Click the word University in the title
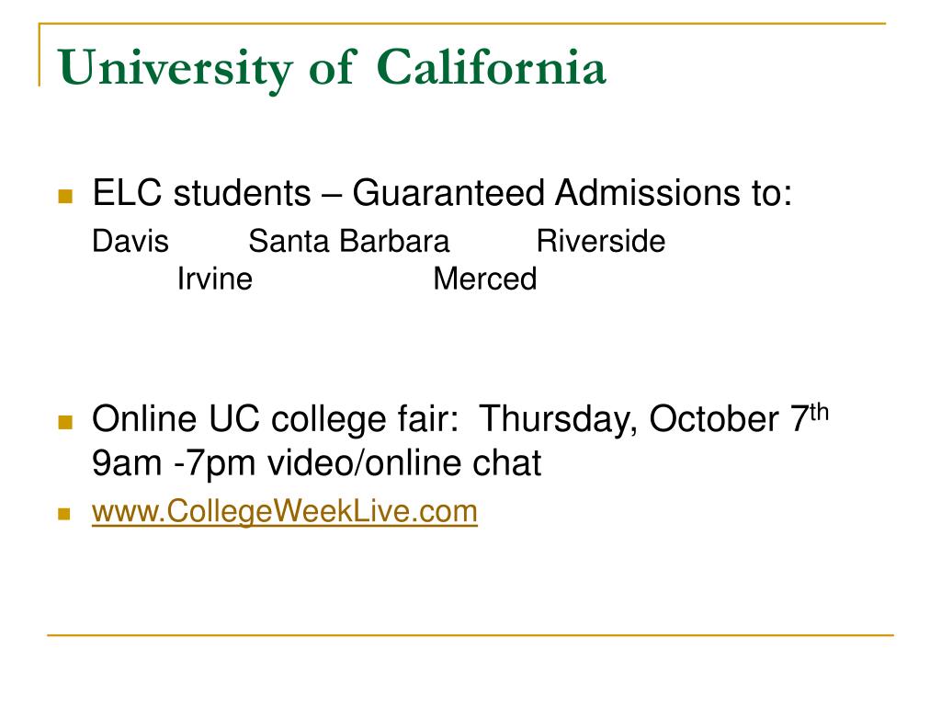The width and height of the screenshot is (941, 706). coord(176,70)
